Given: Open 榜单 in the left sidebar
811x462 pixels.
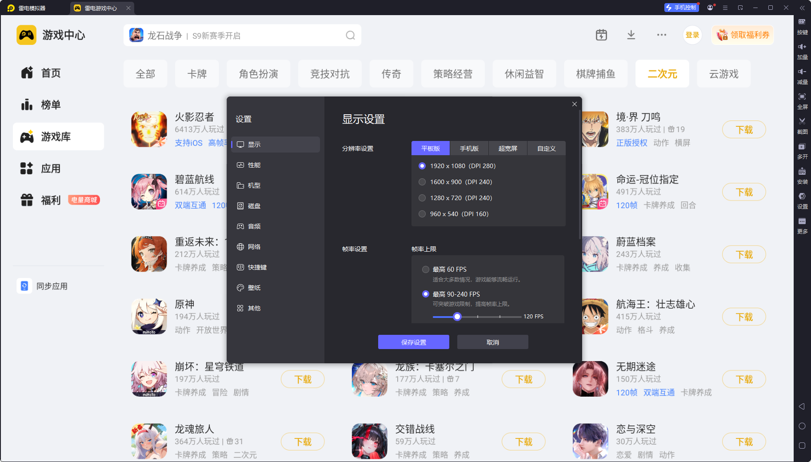Looking at the screenshot, I should click(58, 105).
